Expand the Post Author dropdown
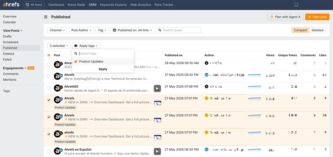 pyautogui.click(x=81, y=30)
